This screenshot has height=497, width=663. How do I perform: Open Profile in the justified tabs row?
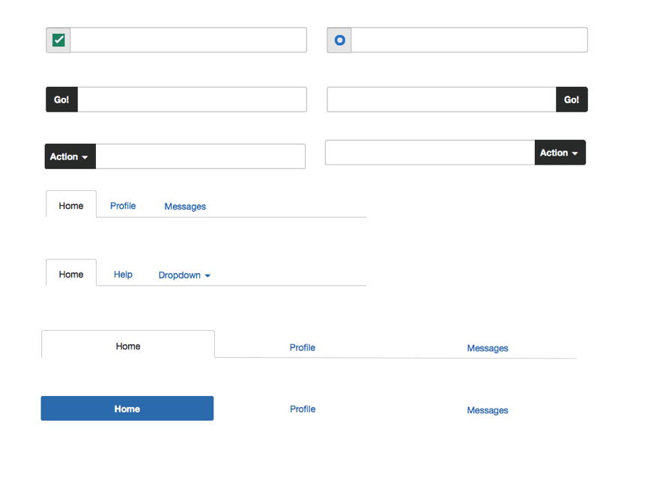[x=303, y=347]
